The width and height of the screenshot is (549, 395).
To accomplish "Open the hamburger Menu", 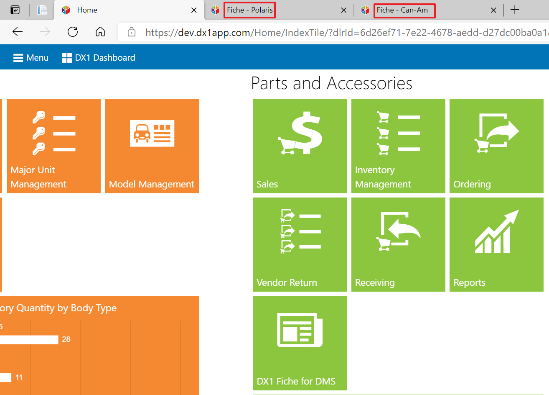I will point(31,58).
